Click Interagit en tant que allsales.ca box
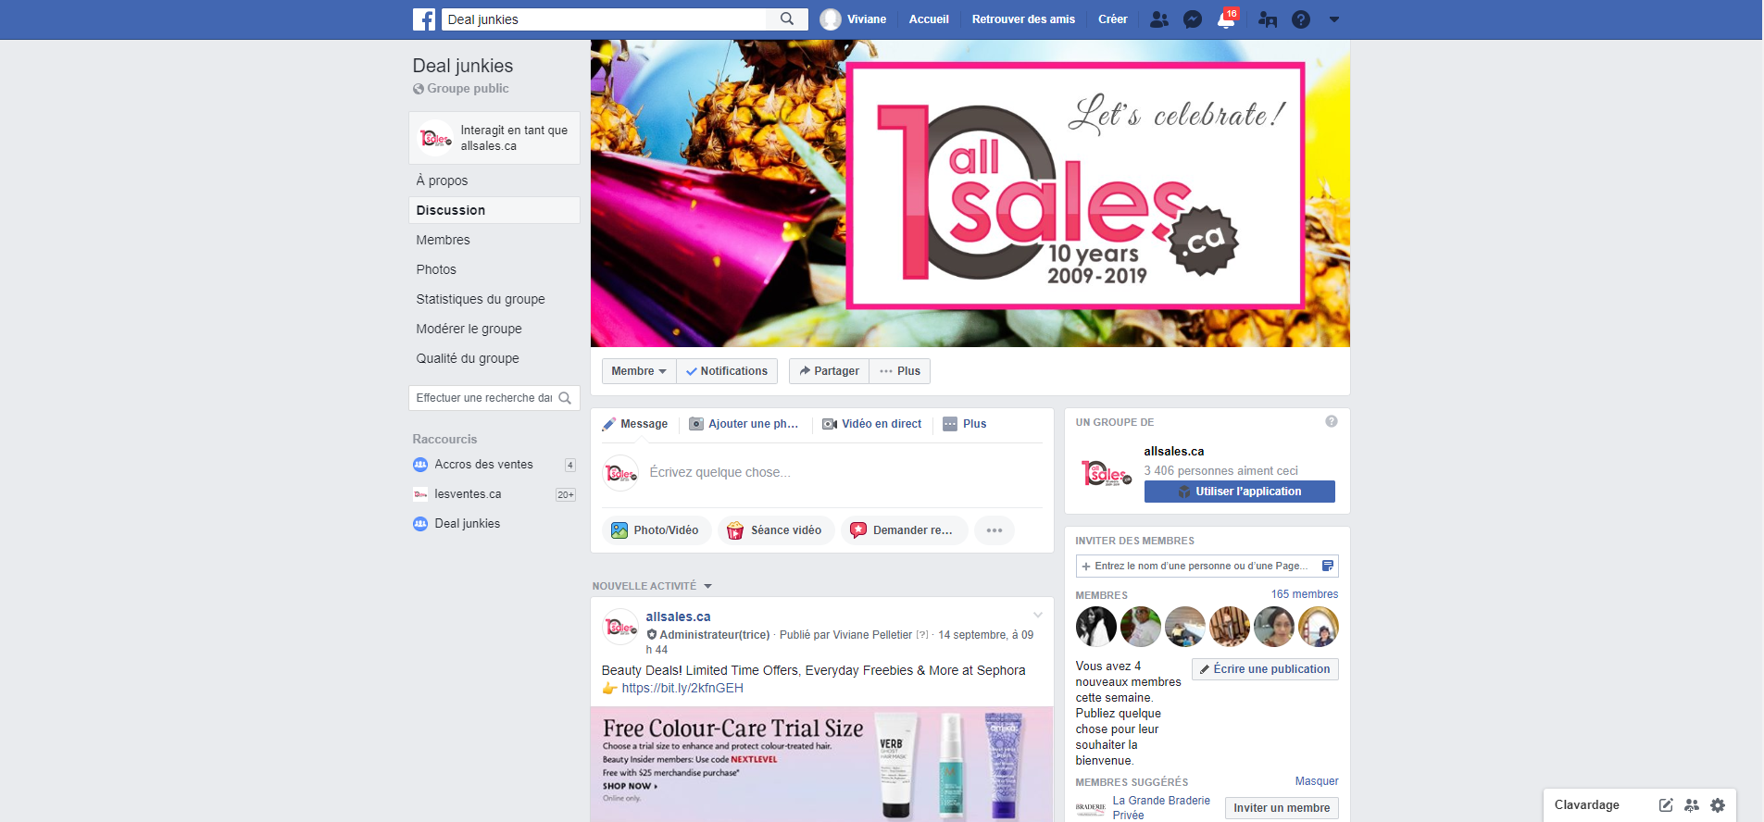Screen dimensions: 1764x822 (494, 138)
